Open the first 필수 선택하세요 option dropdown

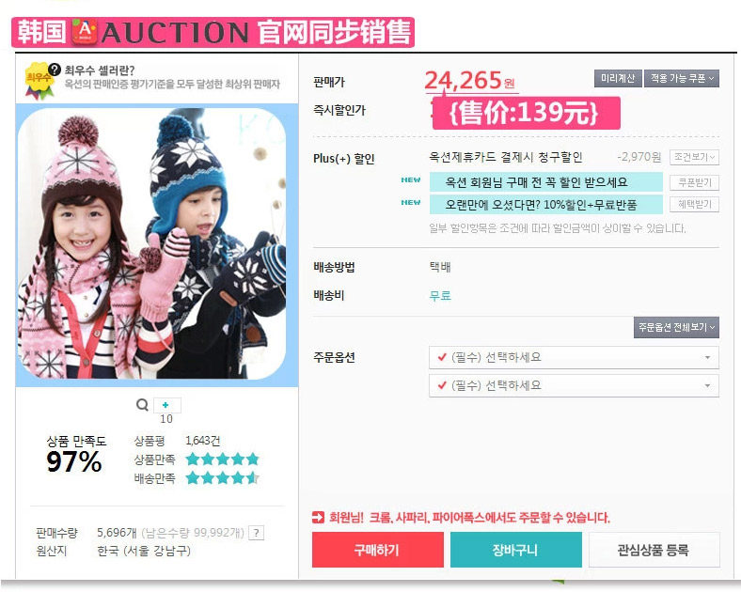[574, 357]
